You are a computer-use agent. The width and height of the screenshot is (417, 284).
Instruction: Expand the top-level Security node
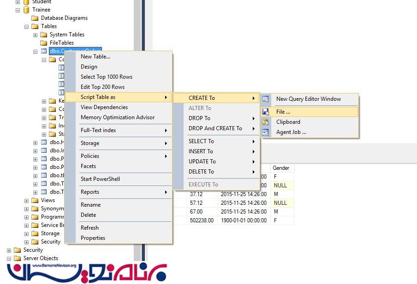point(9,250)
